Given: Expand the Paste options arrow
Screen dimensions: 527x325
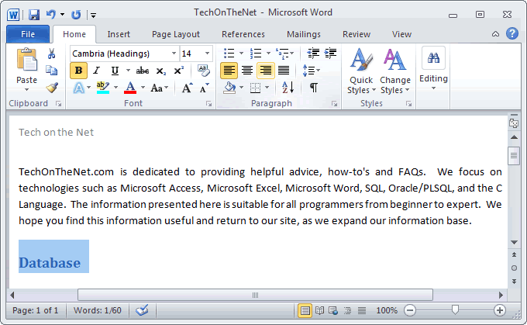Looking at the screenshot, I should (26, 89).
